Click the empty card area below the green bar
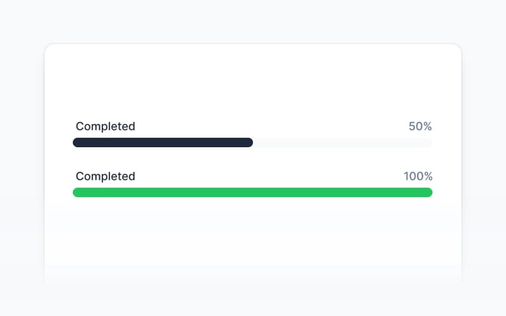The width and height of the screenshot is (506, 316). [x=253, y=240]
